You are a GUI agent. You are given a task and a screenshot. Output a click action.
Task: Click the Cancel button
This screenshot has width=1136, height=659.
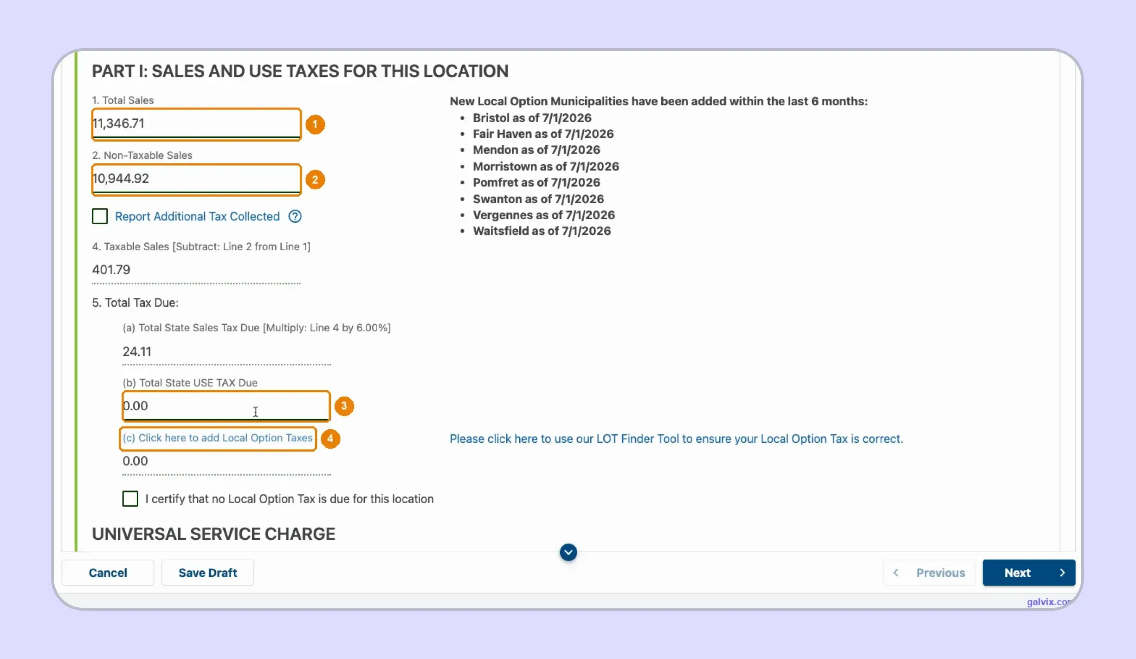(x=108, y=573)
